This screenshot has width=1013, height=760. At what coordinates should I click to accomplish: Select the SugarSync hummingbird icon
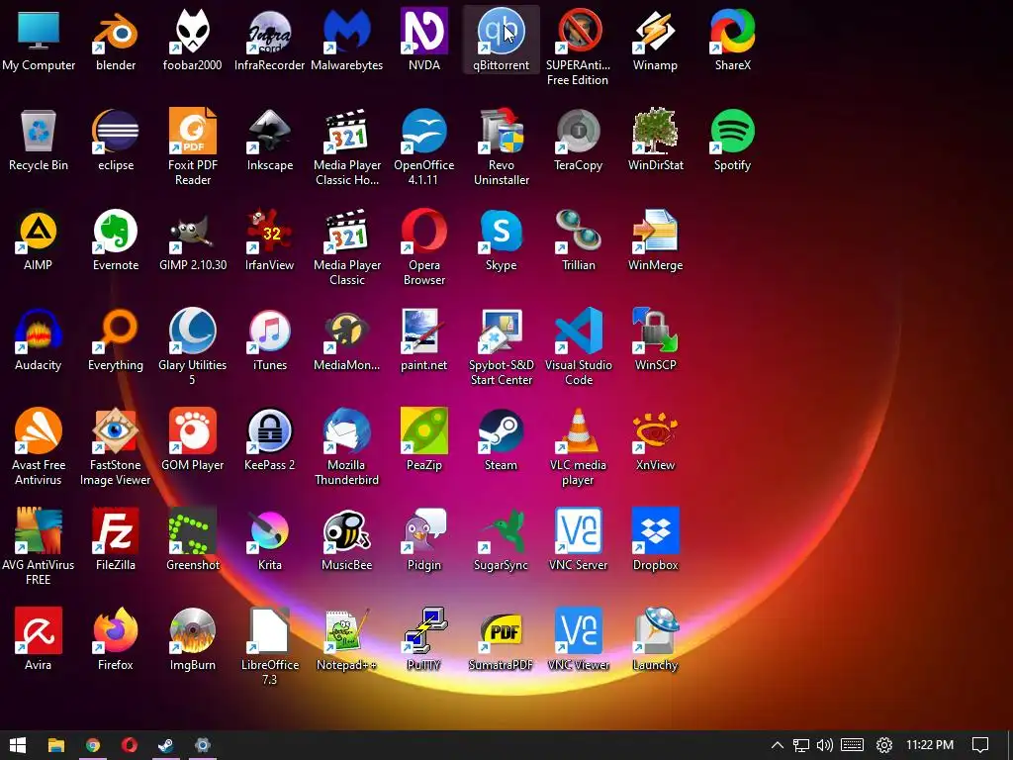(502, 531)
